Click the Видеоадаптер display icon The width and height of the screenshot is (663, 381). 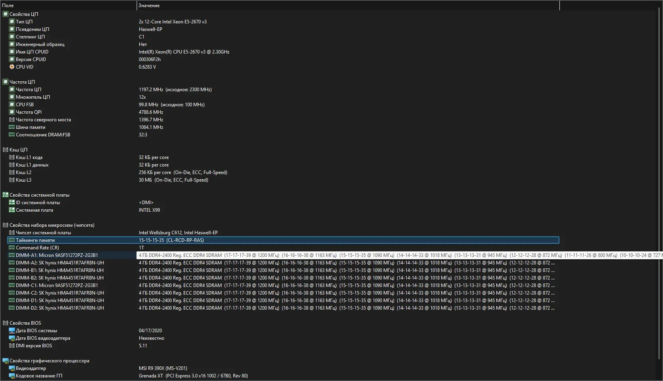12,368
